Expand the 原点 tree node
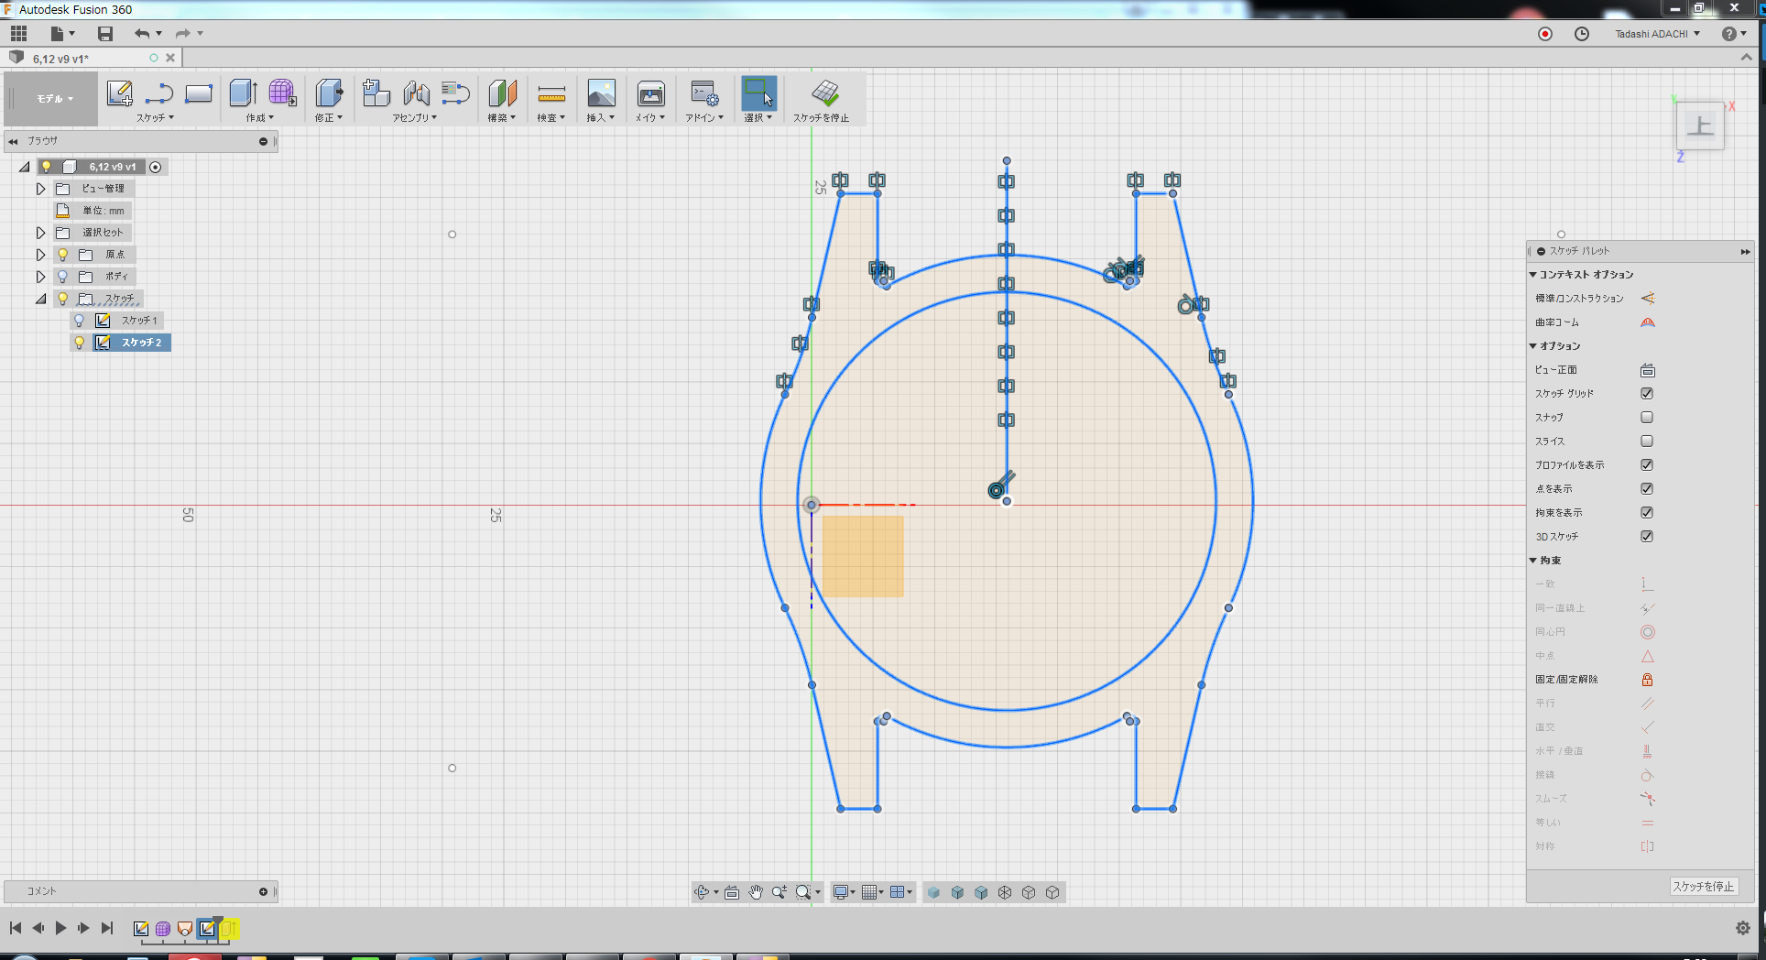Image resolution: width=1766 pixels, height=960 pixels. coord(40,255)
